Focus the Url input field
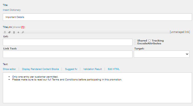Viewport: 193px width, 106px height. [x=68, y=42]
